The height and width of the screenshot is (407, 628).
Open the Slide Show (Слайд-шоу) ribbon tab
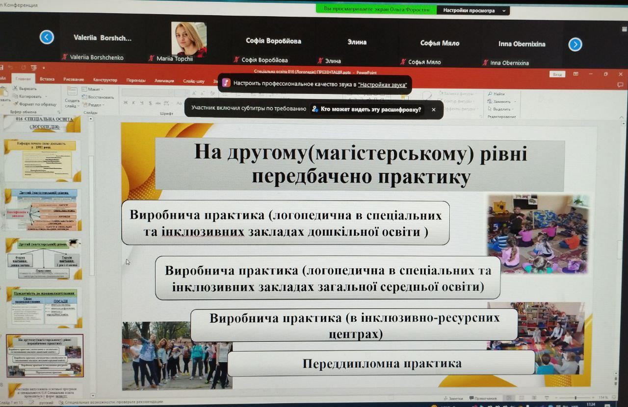tap(194, 81)
